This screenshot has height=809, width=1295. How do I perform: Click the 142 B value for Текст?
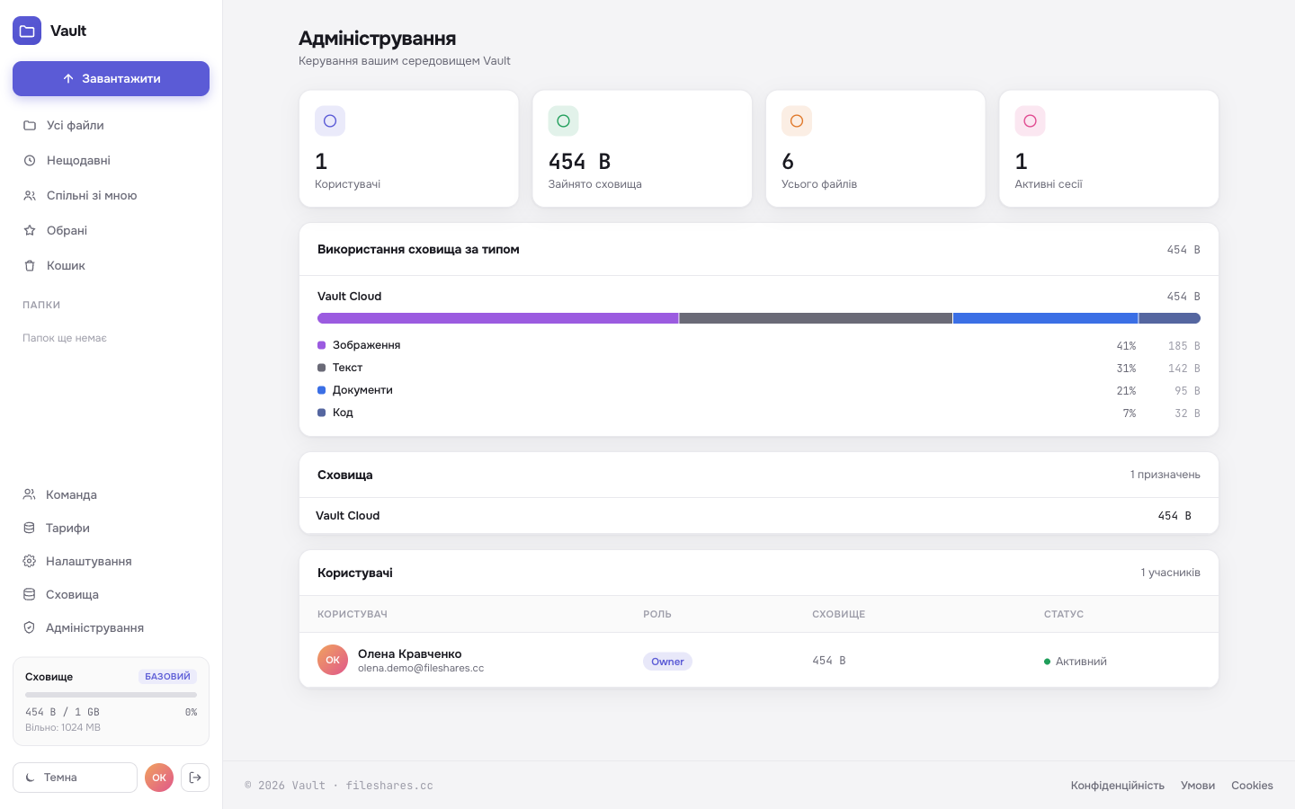click(x=1183, y=368)
